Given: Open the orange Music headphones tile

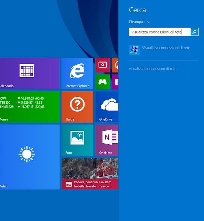Looking at the screenshot, I should 115,65.
